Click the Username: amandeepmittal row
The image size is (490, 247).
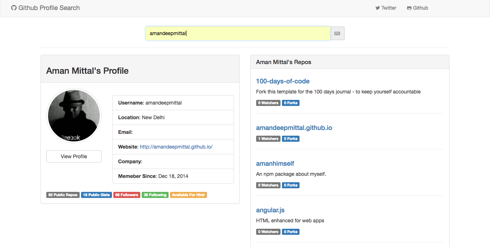point(173,103)
